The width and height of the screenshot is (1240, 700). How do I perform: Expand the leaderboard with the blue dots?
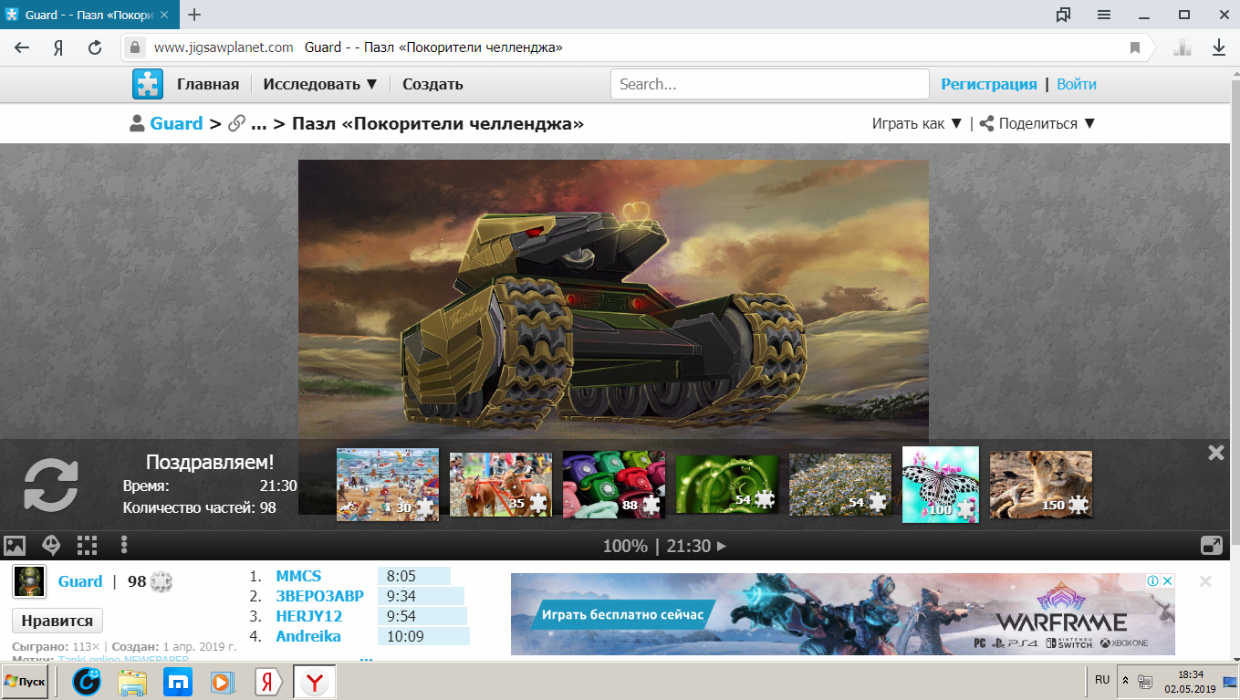pyautogui.click(x=366, y=657)
